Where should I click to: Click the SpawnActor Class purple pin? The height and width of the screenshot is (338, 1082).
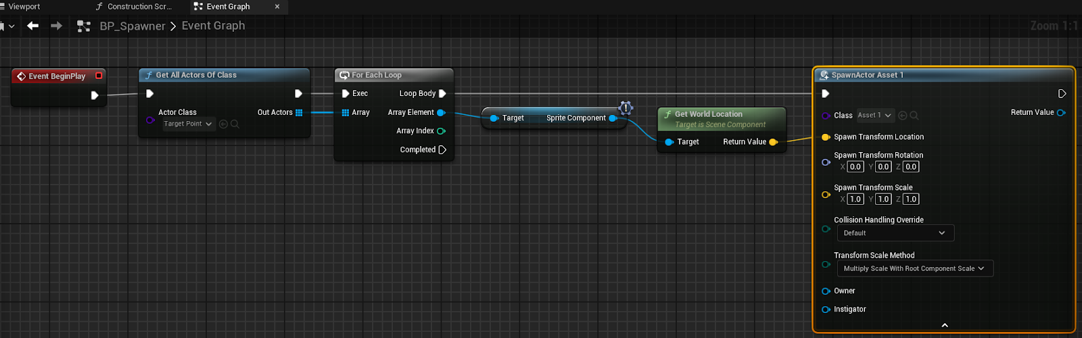tap(826, 116)
